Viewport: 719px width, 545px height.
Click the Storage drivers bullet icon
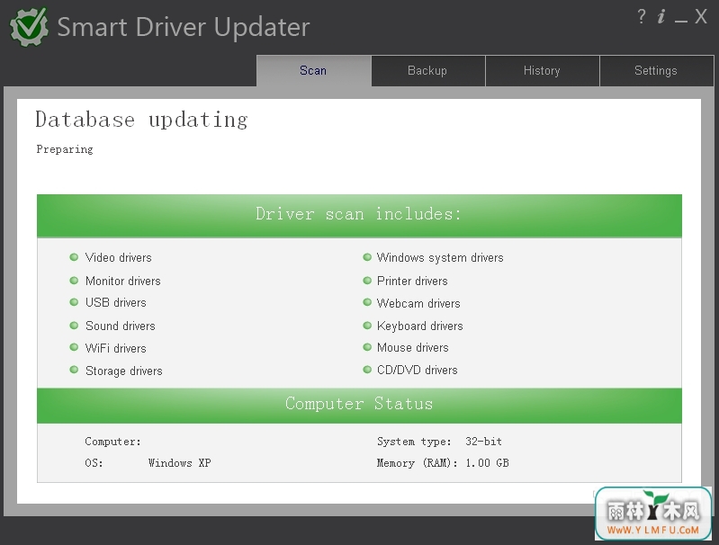[74, 370]
